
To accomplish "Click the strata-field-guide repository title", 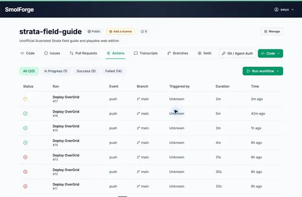I will 50,32.
